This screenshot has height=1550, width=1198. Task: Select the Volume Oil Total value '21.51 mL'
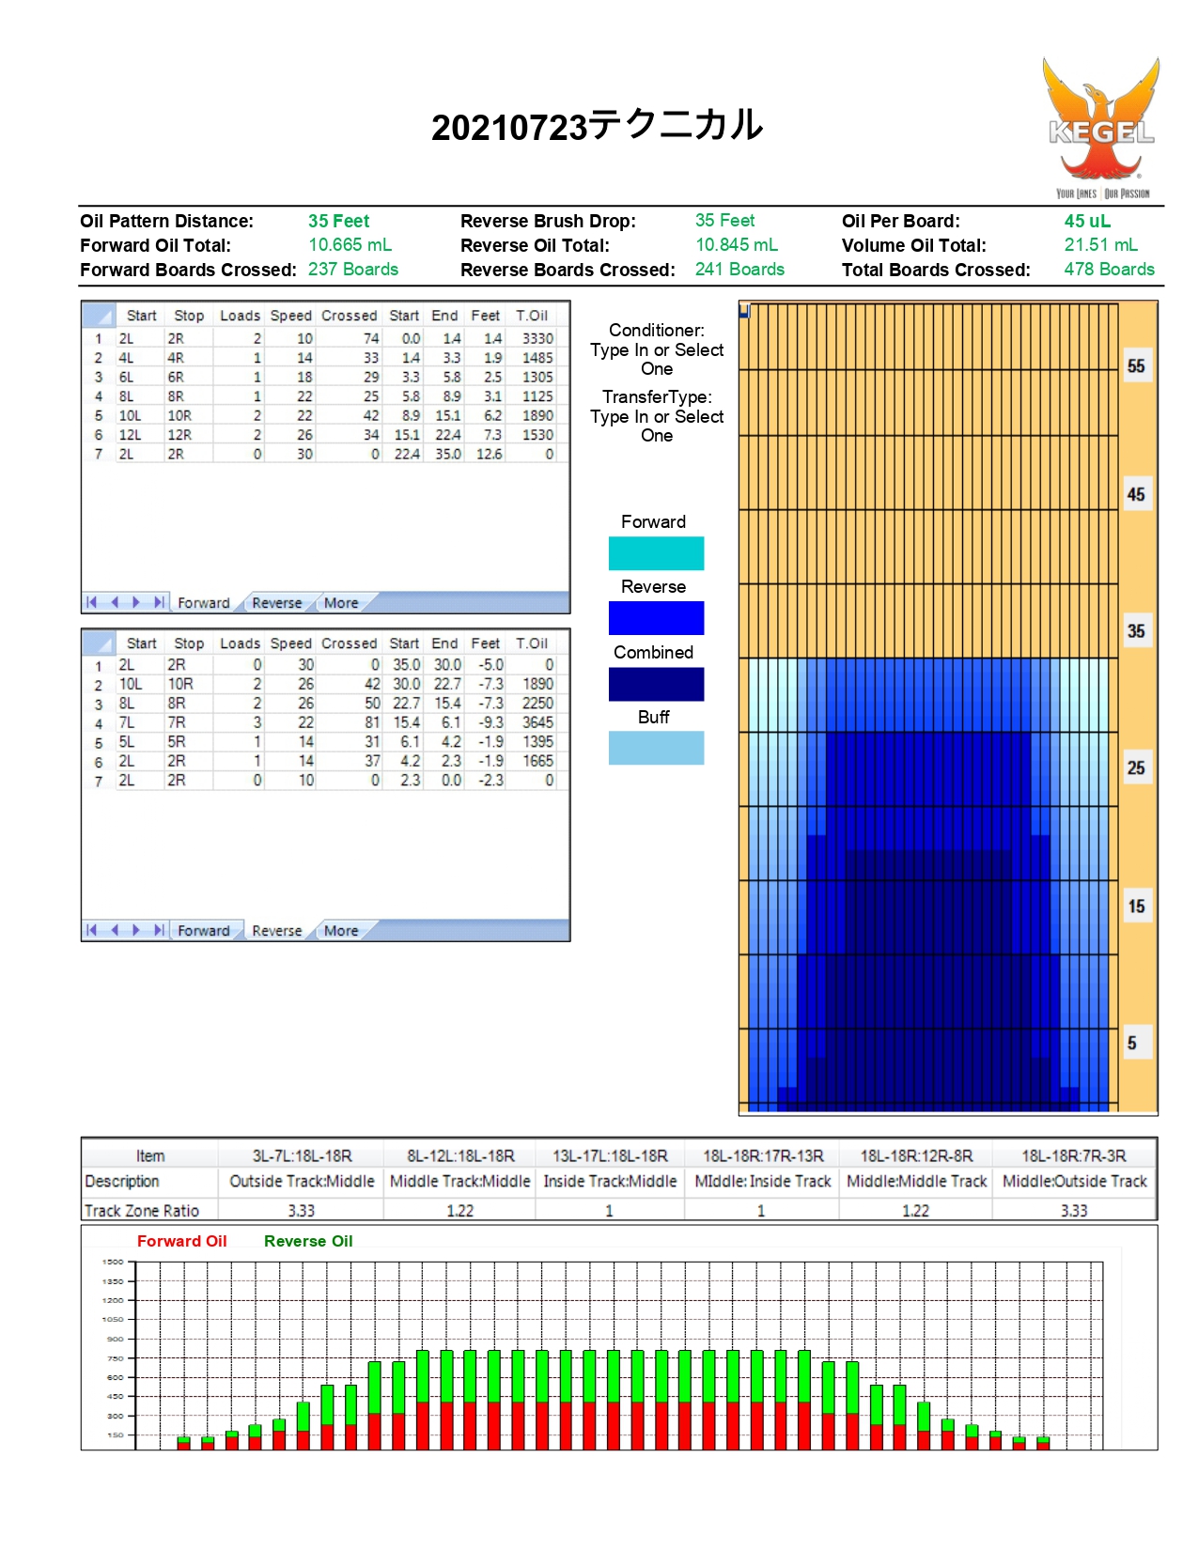point(1101,244)
